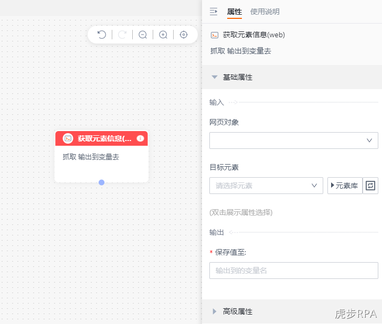This screenshot has width=382, height=324.
Task: Focus the 保存值至 variable name field
Action: coord(294,271)
